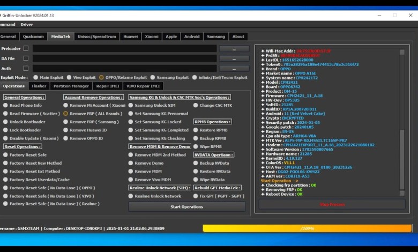Open the Command menu

8,24
